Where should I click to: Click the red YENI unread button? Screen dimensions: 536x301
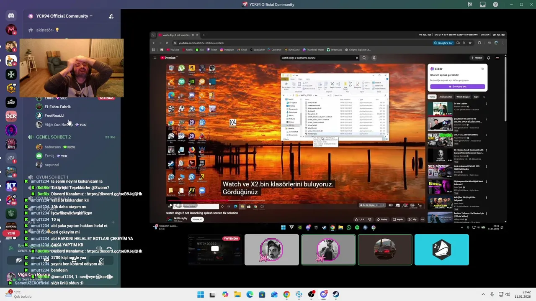click(x=11, y=233)
